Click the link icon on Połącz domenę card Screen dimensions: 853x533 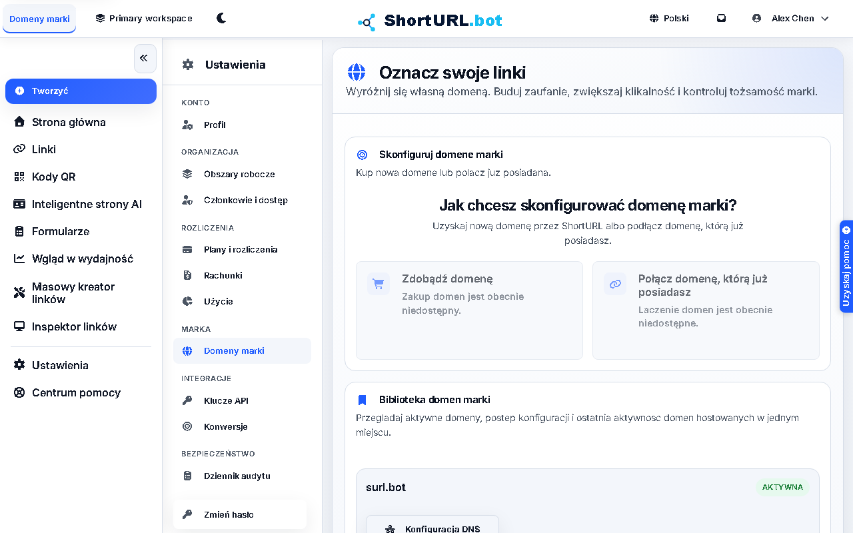(615, 284)
